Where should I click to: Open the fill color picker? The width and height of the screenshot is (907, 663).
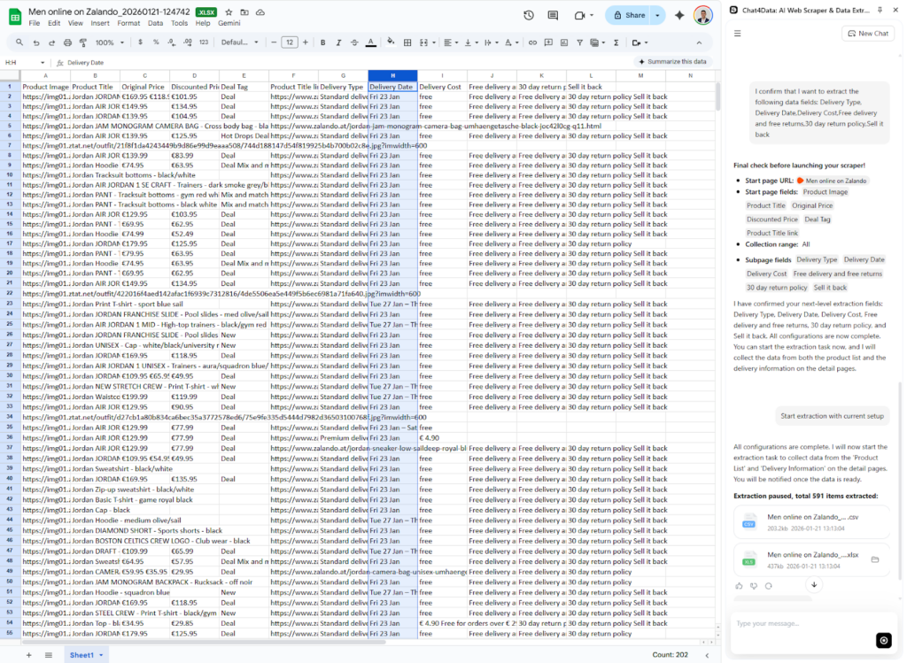pos(391,42)
